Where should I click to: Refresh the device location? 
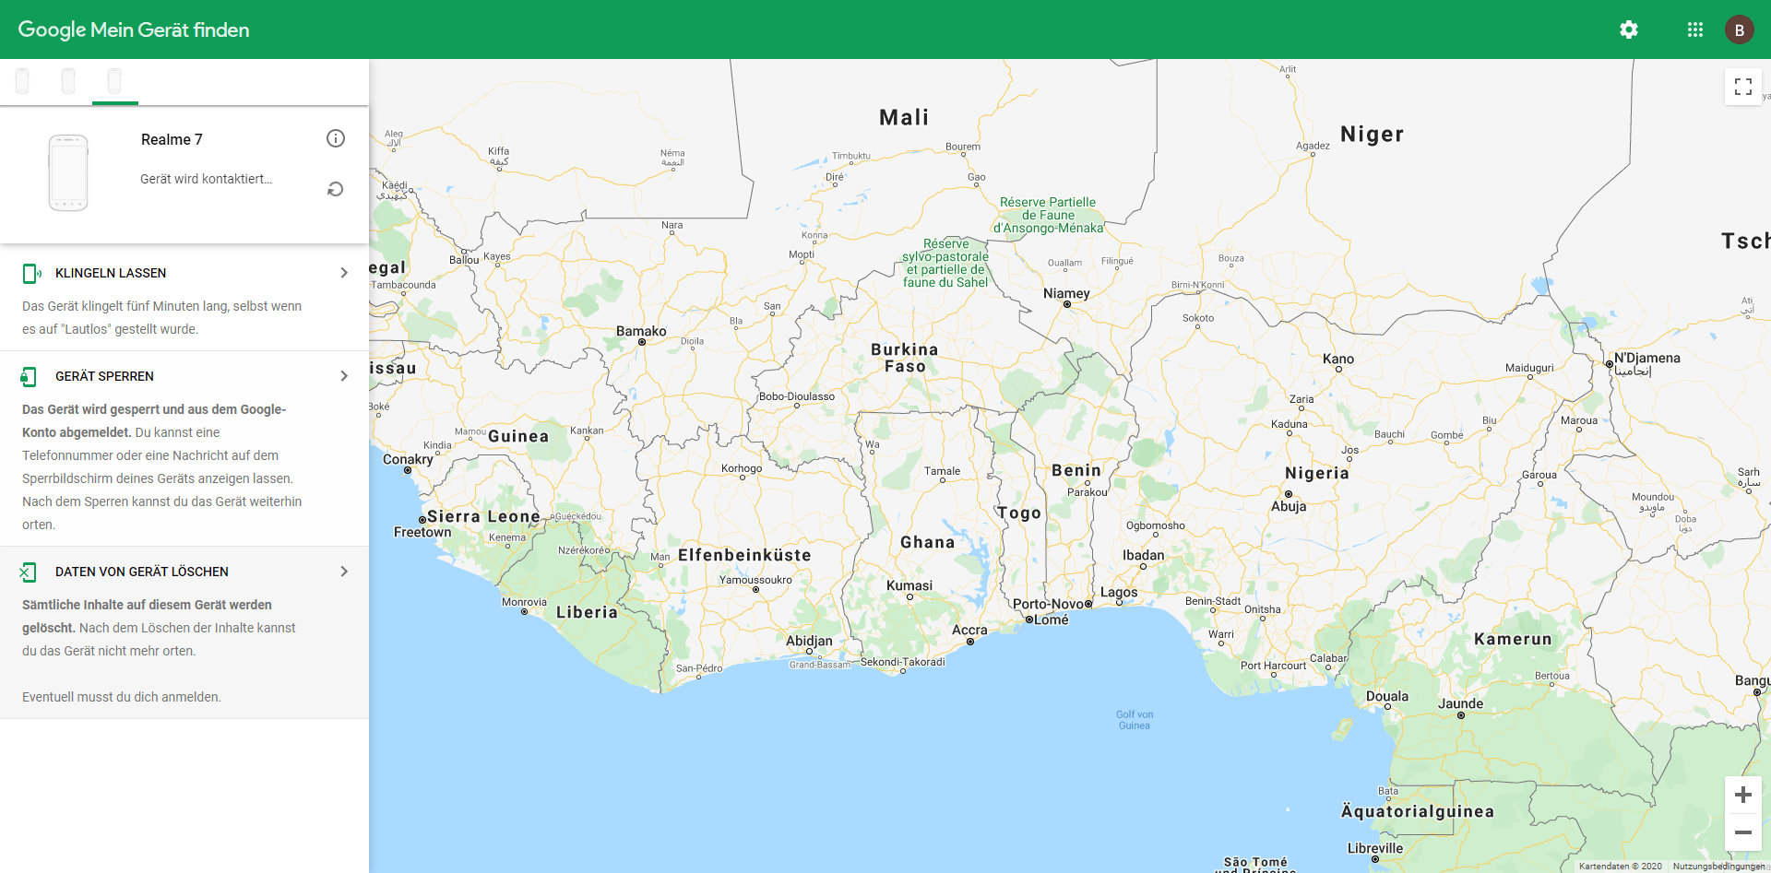[x=336, y=189]
